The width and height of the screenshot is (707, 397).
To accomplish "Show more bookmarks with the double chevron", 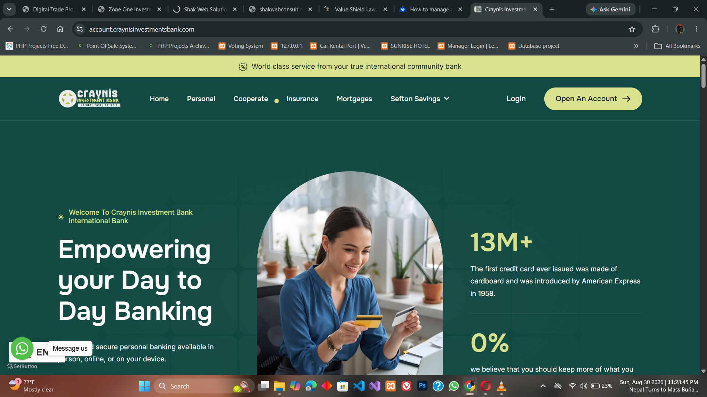I will (x=636, y=46).
